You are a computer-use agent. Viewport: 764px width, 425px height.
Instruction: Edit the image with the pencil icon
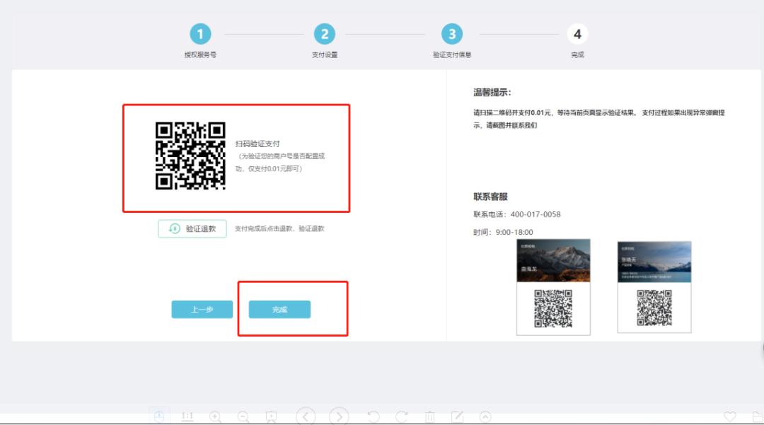pos(457,417)
